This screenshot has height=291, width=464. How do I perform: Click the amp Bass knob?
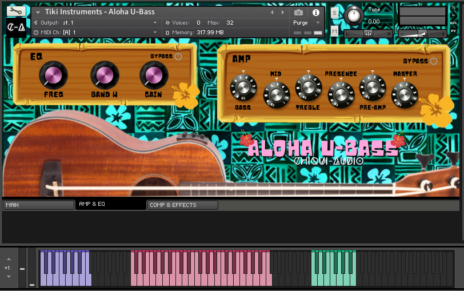[243, 89]
